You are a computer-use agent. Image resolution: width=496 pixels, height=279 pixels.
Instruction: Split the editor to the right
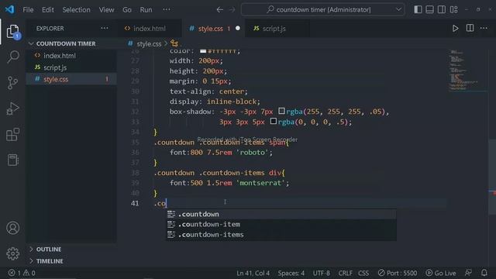[x=470, y=28]
